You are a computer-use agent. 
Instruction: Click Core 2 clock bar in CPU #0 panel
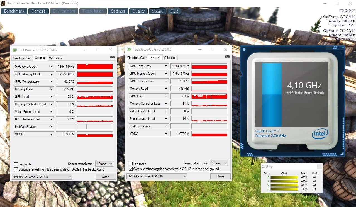(284, 185)
